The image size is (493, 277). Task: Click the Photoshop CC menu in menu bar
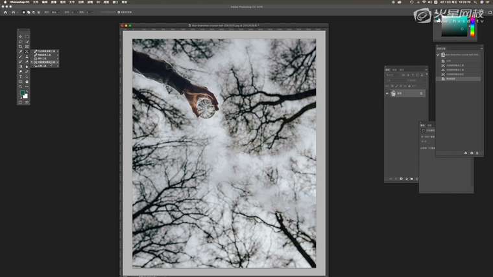tap(21, 2)
